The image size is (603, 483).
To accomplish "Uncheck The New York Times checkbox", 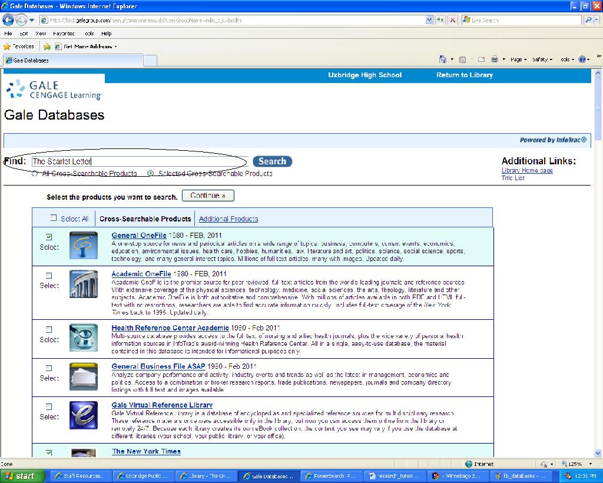I will (x=49, y=452).
